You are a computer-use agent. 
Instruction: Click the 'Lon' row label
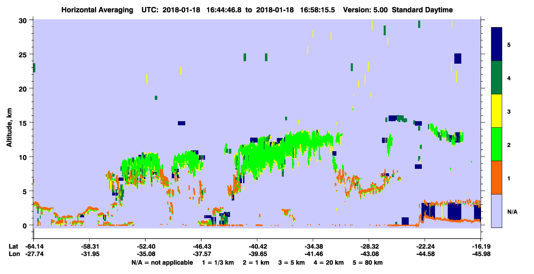pyautogui.click(x=14, y=254)
